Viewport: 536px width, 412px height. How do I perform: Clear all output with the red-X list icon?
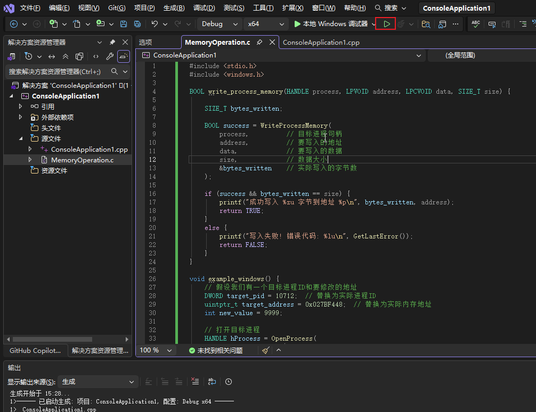point(195,382)
